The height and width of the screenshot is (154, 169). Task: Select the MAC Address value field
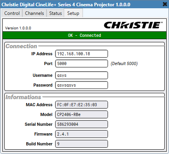tap(81, 105)
